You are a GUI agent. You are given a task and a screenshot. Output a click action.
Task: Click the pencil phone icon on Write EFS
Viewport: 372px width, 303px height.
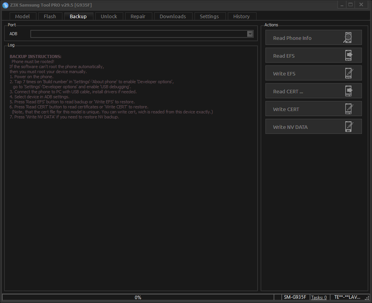tap(349, 73)
